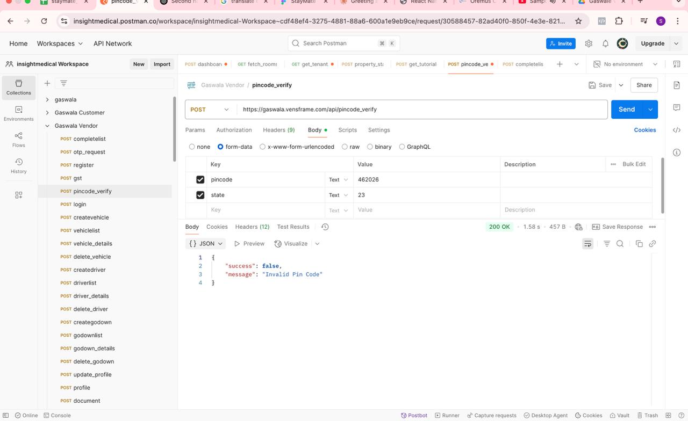Copy the response body using copy icon
The height and width of the screenshot is (421, 688).
coord(639,244)
